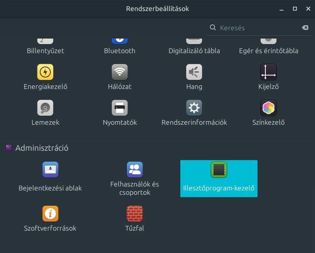The image size is (315, 253).
Task: Open Digitalizáló tábla tablet settings
Action: [x=194, y=51]
